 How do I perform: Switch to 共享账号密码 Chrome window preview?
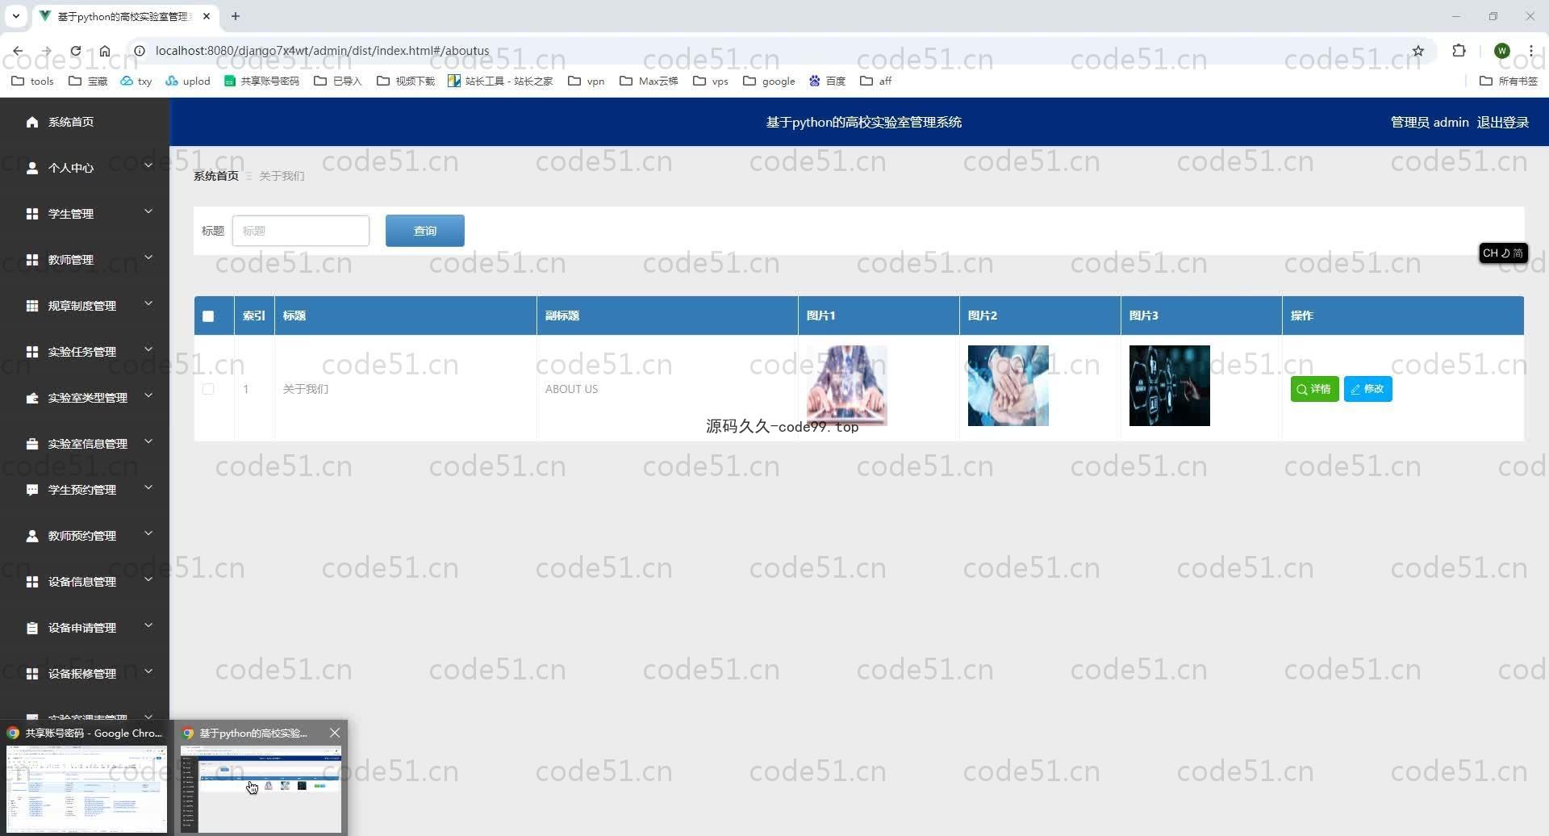[x=86, y=779]
